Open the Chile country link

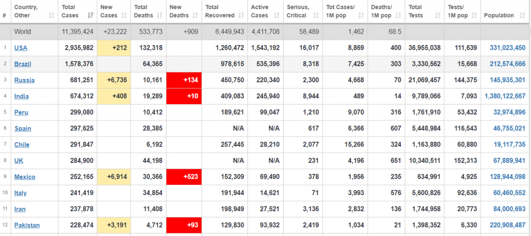[x=22, y=145]
